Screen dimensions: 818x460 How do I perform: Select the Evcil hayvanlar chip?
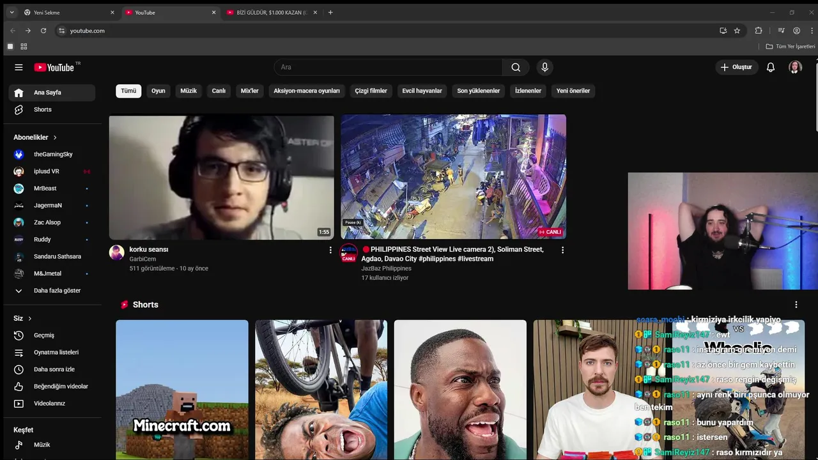422,91
